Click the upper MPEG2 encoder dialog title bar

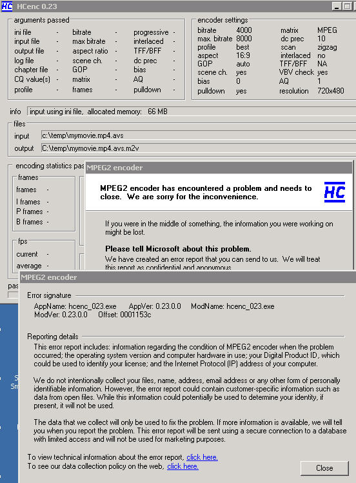(x=219, y=168)
